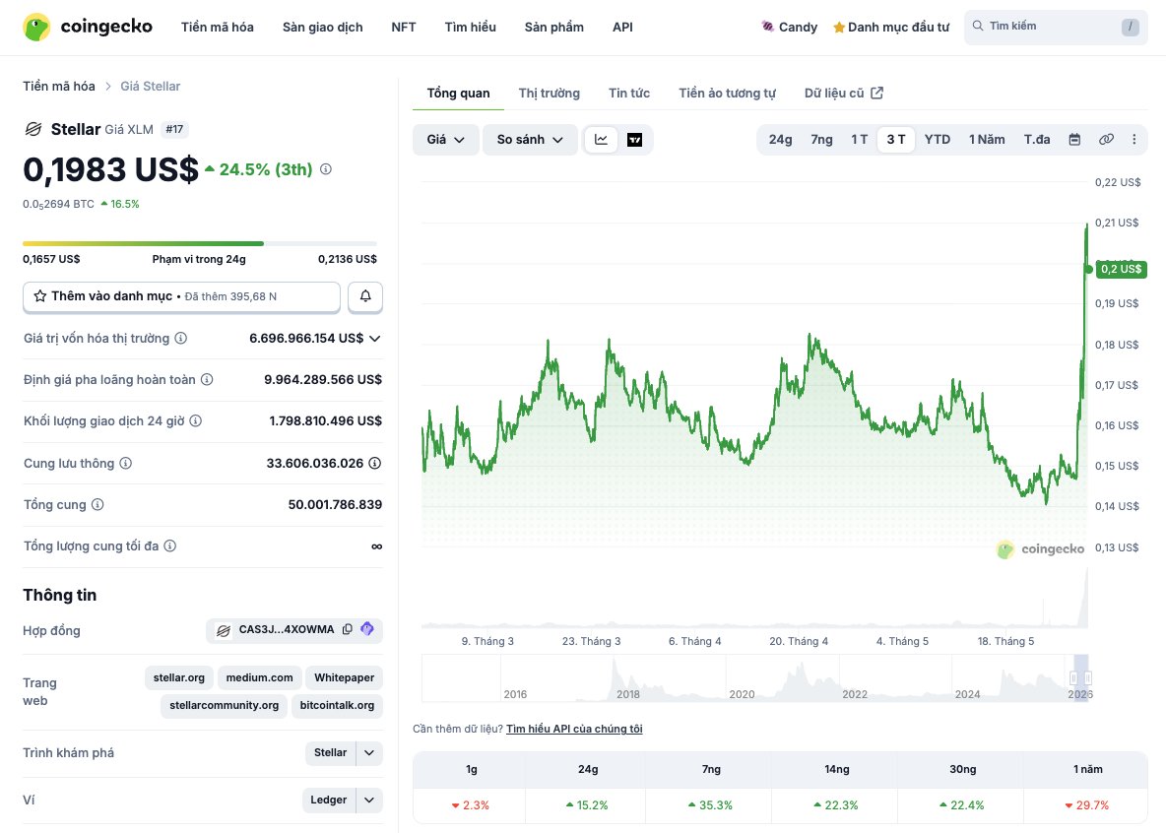The height and width of the screenshot is (833, 1166).
Task: Switch to the Tiền ảo tương tự tab
Action: (x=727, y=93)
